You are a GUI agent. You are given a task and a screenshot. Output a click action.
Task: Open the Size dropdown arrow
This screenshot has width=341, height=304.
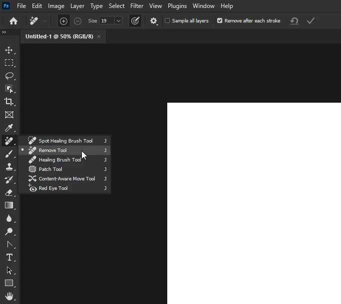(x=118, y=21)
